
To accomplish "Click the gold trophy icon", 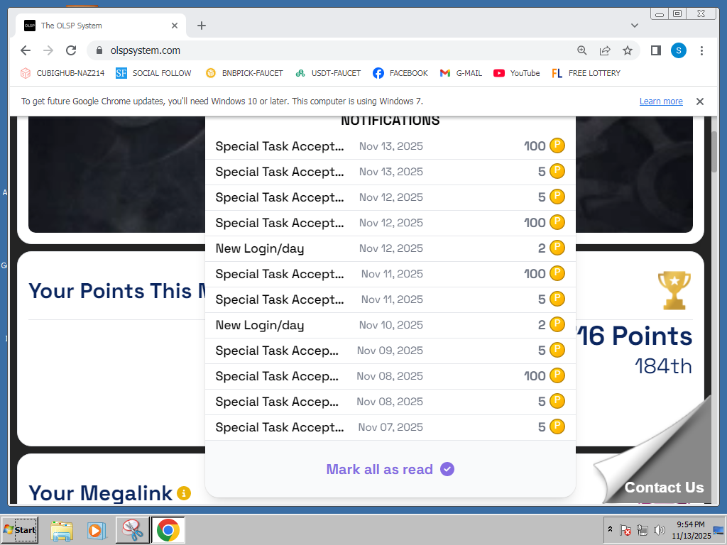I will 674,290.
